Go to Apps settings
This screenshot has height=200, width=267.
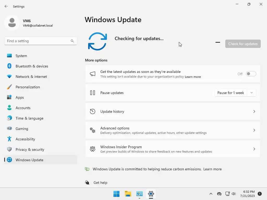click(x=40, y=97)
